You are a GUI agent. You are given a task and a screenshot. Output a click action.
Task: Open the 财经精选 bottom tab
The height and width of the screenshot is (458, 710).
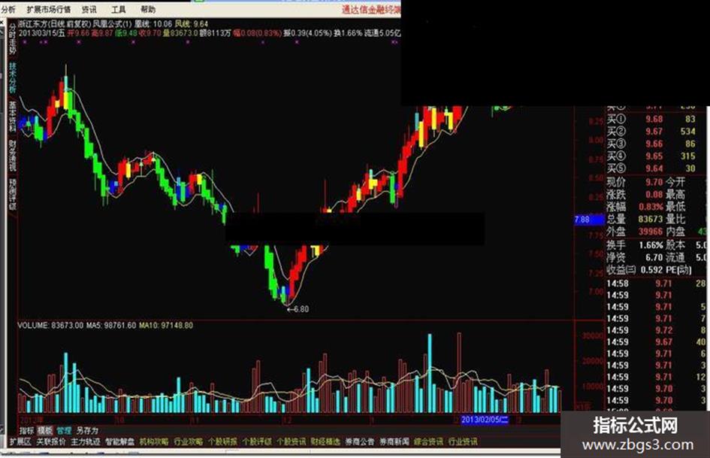(x=325, y=441)
